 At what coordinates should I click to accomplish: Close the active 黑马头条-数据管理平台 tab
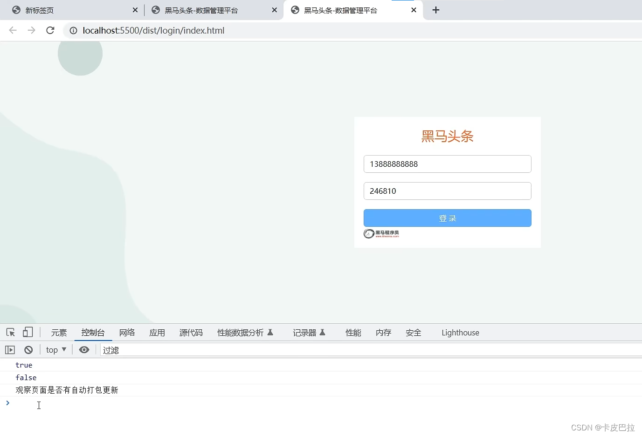pos(414,10)
